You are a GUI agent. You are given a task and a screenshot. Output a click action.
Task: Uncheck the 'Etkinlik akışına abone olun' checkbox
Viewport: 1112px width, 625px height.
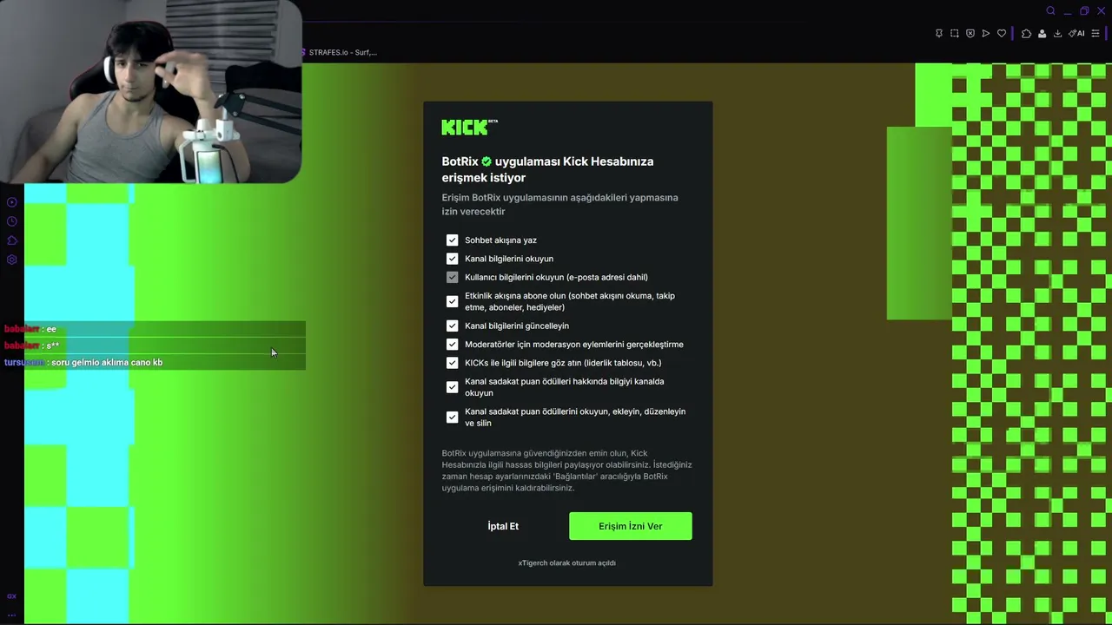452,301
